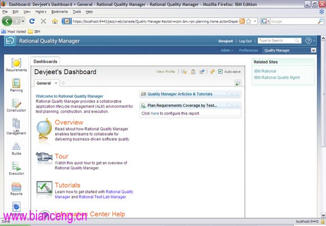
Task: Open the IBM bookmarks folder
Action: (x=34, y=31)
